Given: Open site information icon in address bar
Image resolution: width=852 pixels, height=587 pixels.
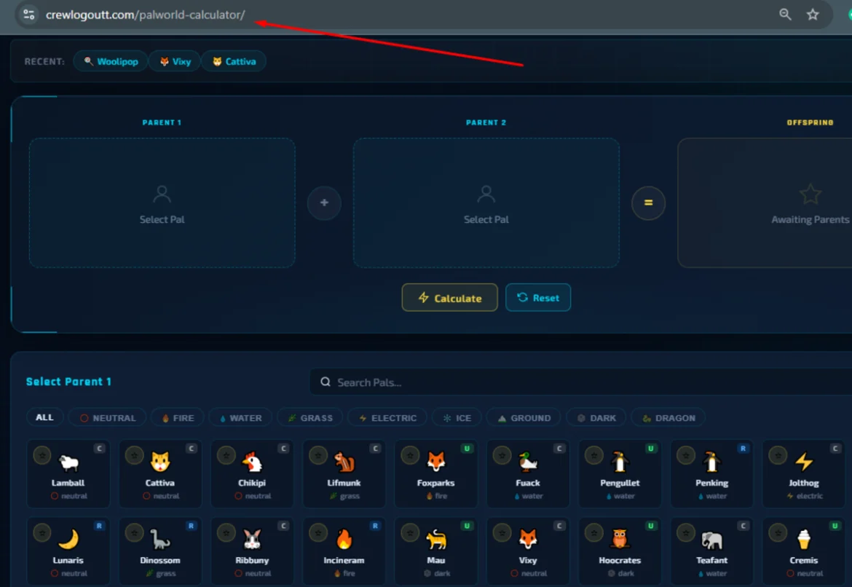Looking at the screenshot, I should pyautogui.click(x=29, y=15).
